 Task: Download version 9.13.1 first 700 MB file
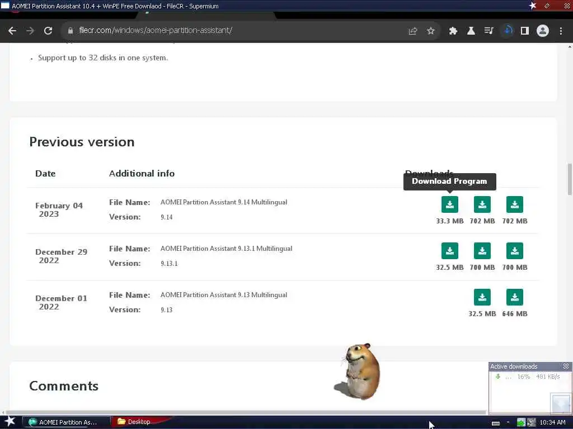click(482, 251)
